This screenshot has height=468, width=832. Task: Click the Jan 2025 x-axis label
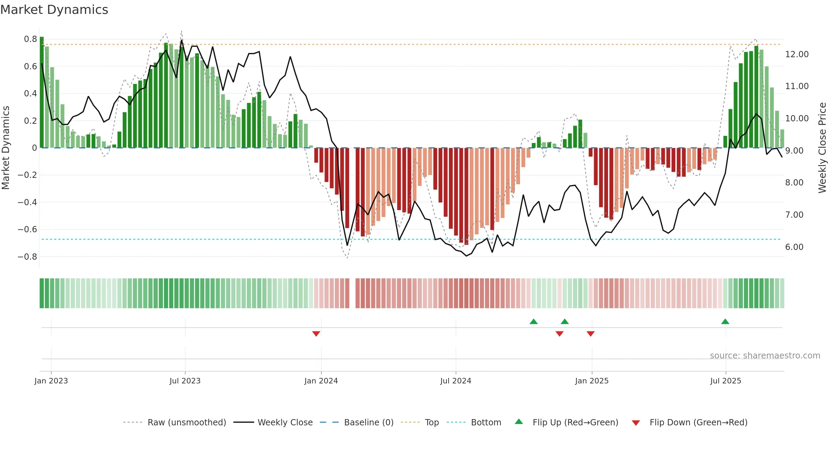(592, 381)
